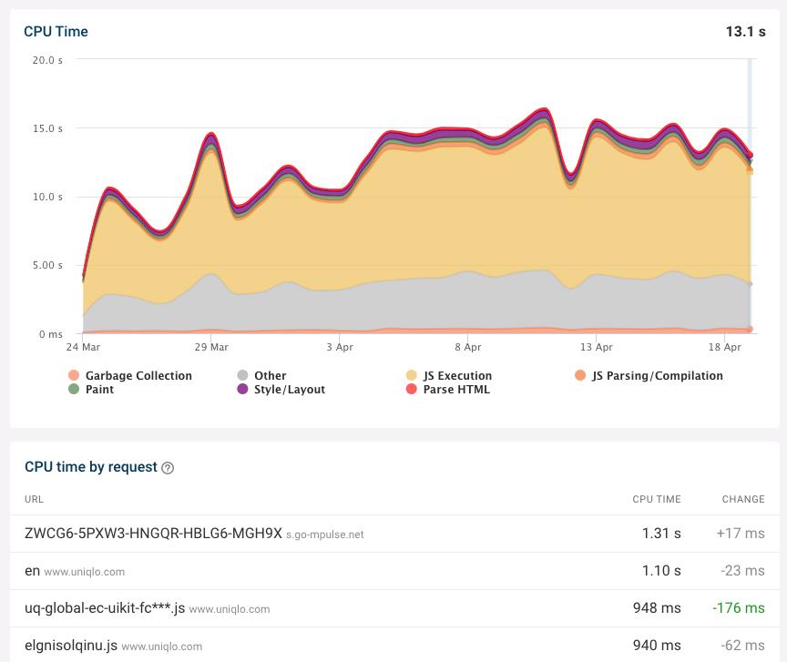Click the JS Execution yellow color dot
Image resolution: width=787 pixels, height=662 pixels.
pyautogui.click(x=411, y=375)
